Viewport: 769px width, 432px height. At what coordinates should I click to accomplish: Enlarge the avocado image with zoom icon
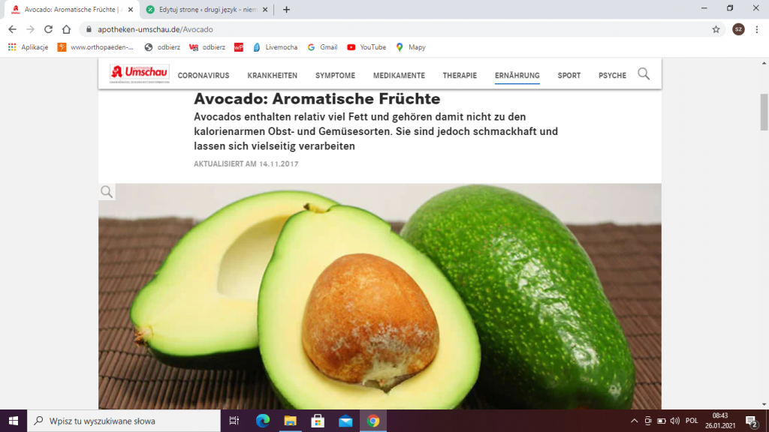coord(107,192)
